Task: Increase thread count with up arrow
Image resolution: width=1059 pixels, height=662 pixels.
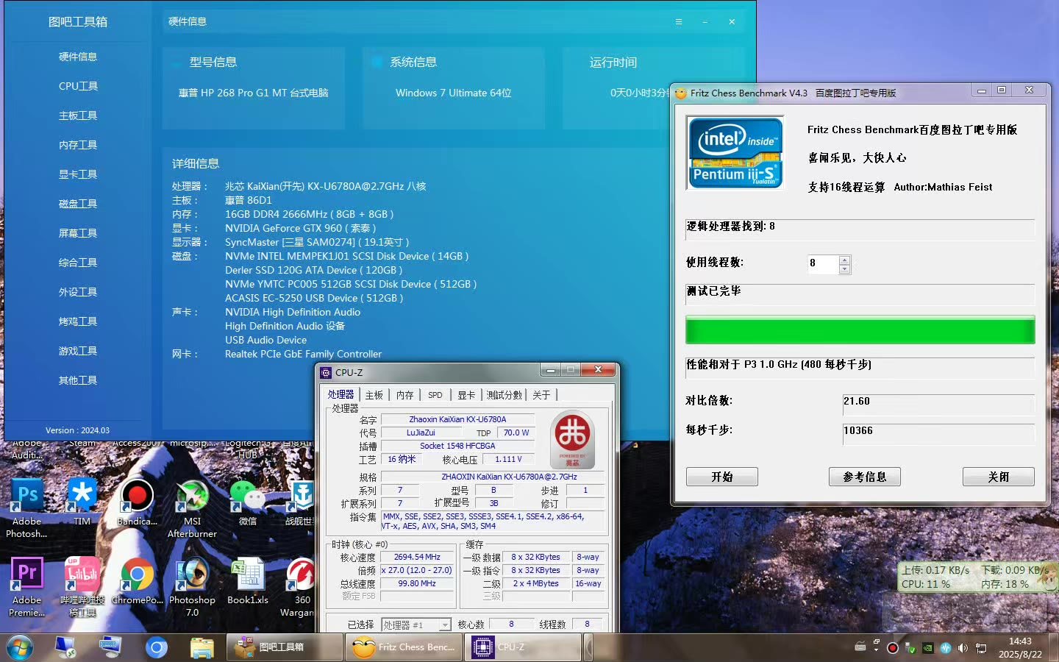Action: [844, 260]
